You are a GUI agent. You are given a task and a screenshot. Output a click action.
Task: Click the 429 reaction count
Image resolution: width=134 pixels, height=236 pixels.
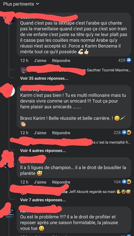[x=122, y=60]
